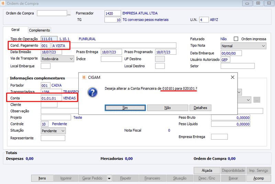The width and height of the screenshot is (275, 184).
Task: Click the Representante input field
Action: pyautogui.click(x=53, y=138)
